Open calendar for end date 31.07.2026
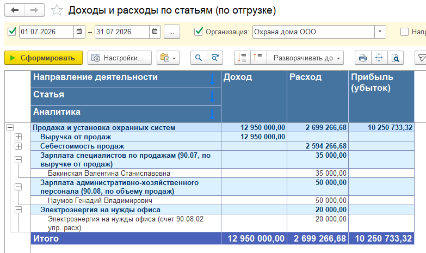Screen dimensions: 426x253 [155, 32]
